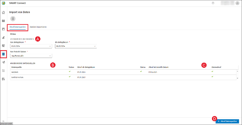Click the SMART Connect title text
Screen dimensions: 242x125
tap(17, 3)
